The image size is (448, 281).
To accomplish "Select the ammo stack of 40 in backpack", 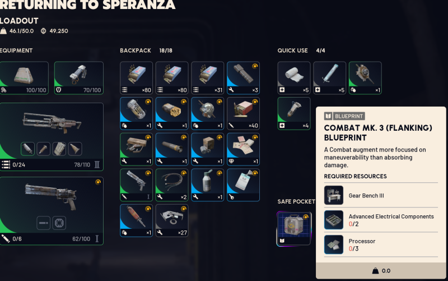I will tap(243, 114).
